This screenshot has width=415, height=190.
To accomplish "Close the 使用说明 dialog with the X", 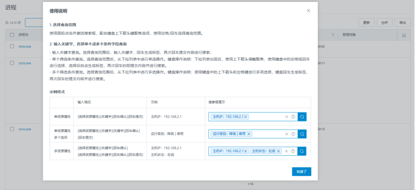I will (x=308, y=11).
